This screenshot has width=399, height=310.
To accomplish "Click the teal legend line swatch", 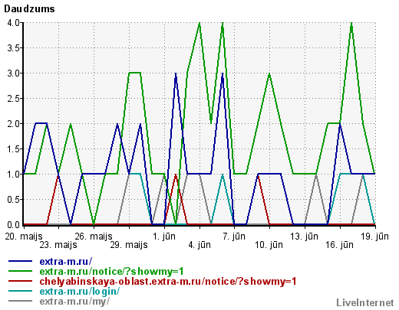I will pos(21,291).
